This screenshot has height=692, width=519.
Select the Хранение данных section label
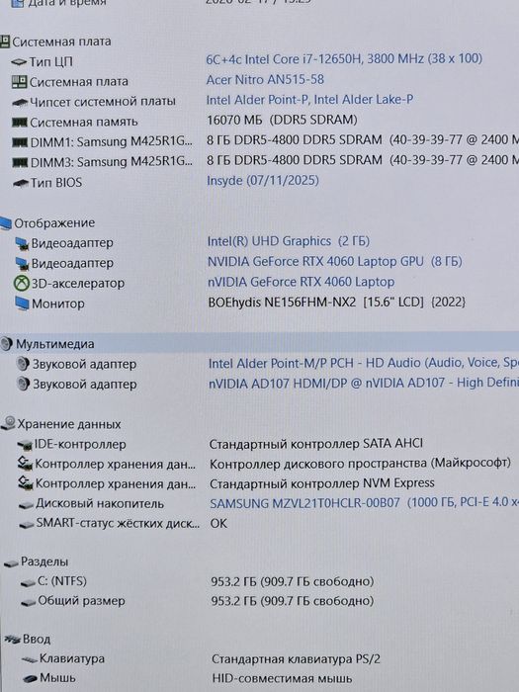click(x=69, y=424)
